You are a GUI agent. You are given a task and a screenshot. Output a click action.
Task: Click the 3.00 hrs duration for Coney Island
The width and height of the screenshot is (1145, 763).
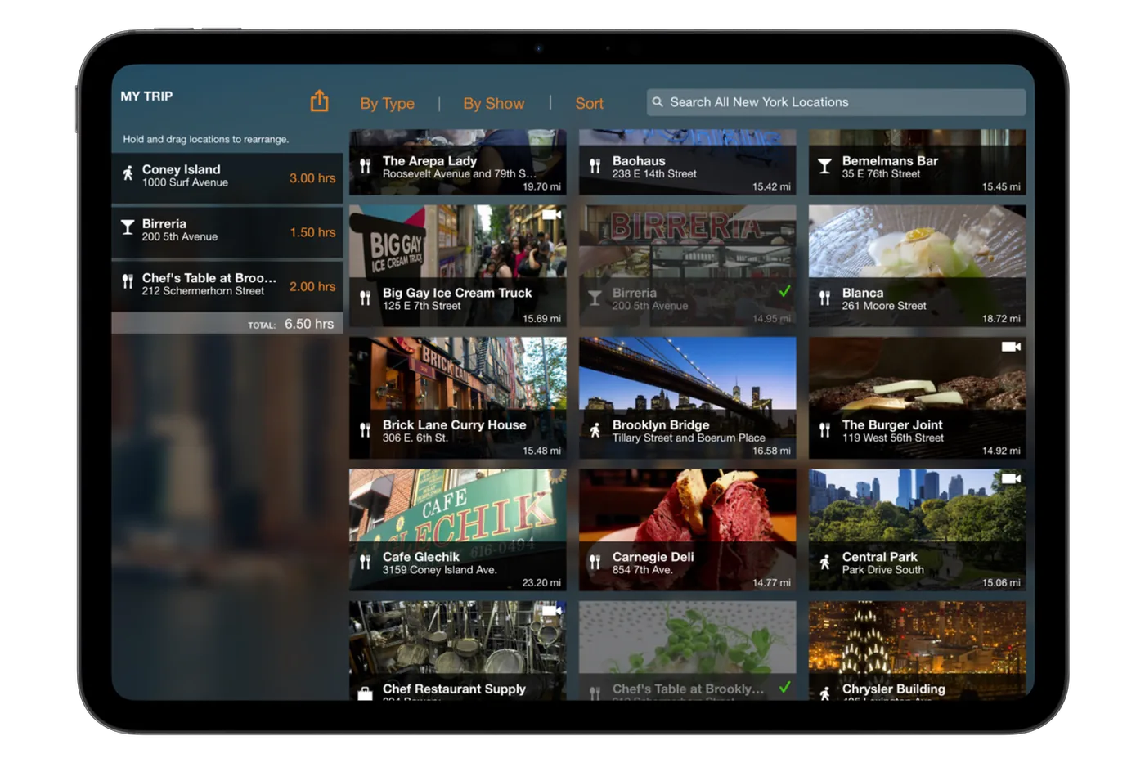click(x=312, y=178)
